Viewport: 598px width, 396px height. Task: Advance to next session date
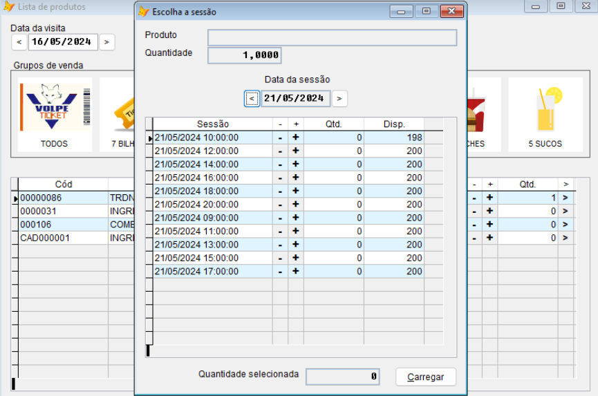click(x=339, y=99)
